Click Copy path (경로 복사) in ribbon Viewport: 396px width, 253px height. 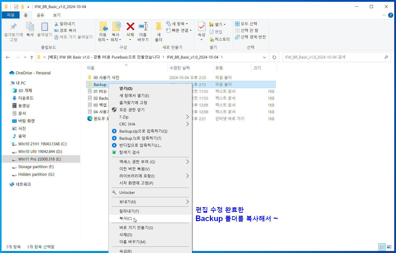(x=65, y=30)
